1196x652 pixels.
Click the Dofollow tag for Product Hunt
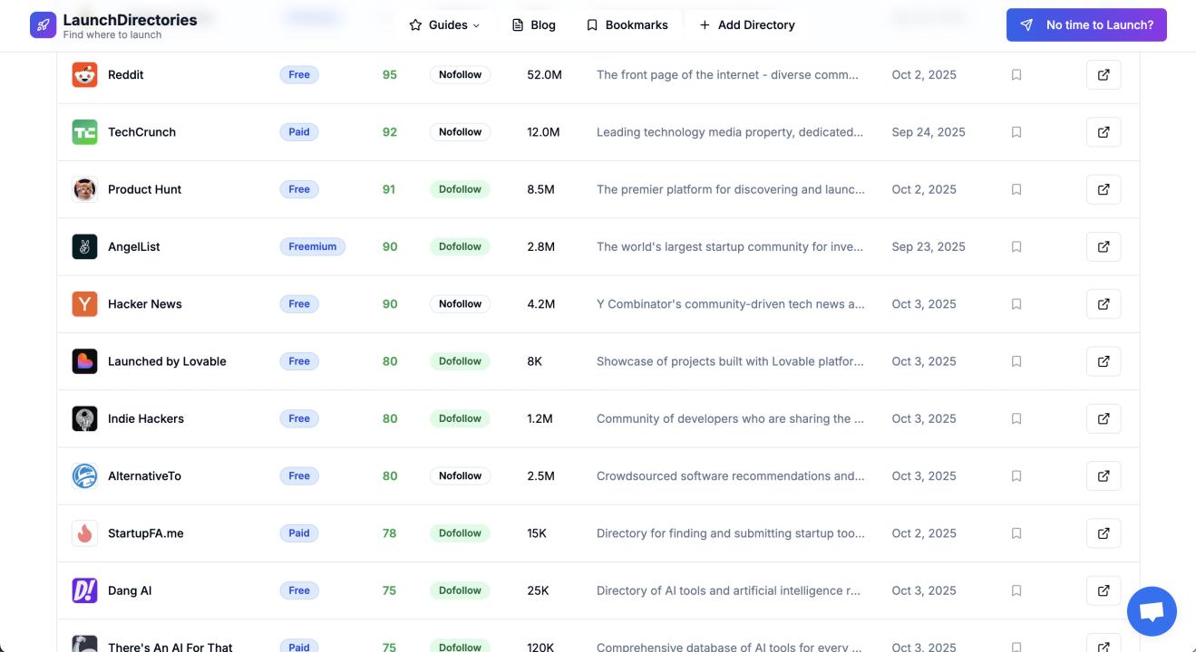coord(460,189)
